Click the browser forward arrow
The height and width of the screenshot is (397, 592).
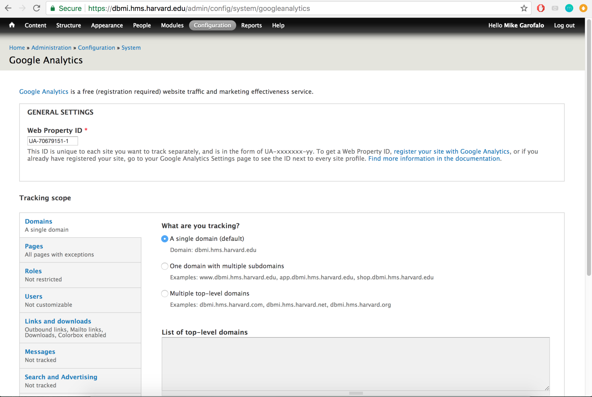tap(22, 8)
